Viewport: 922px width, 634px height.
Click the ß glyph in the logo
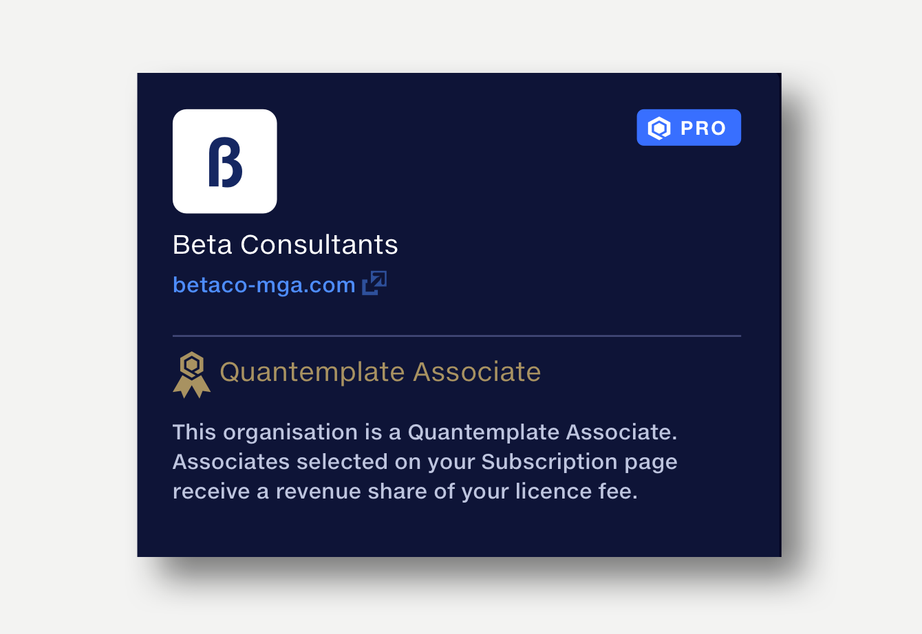click(225, 162)
